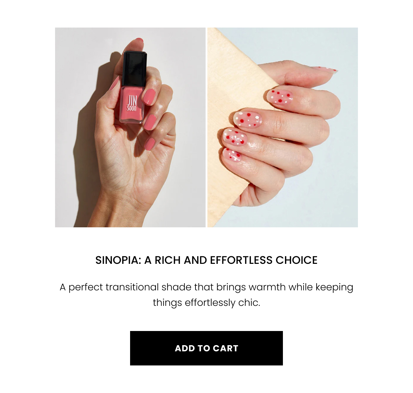This screenshot has width=413, height=393.
Task: Click the solid pink index nail holding the bottle
Action: [149, 97]
